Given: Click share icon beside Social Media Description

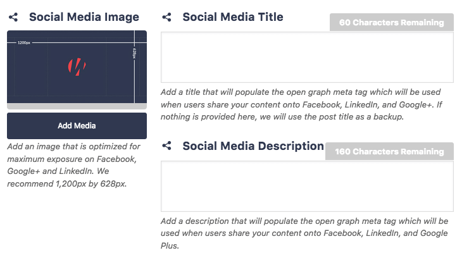Looking at the screenshot, I should pos(166,146).
